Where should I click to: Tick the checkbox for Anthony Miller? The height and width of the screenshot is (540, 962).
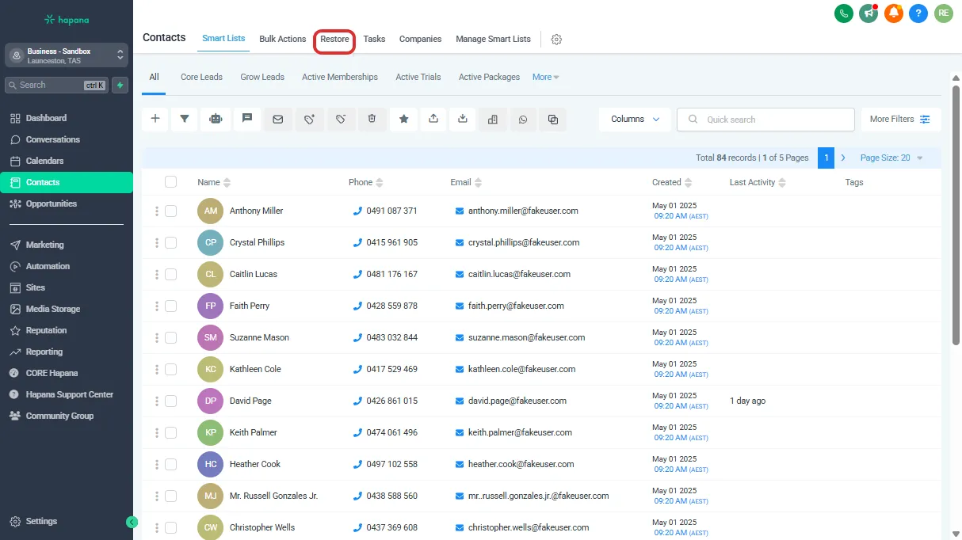170,211
